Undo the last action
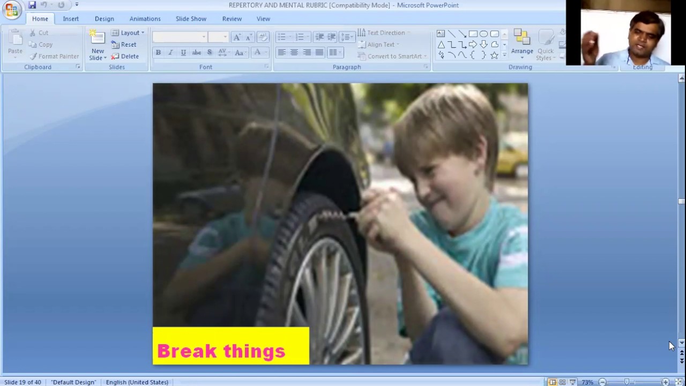Image resolution: width=686 pixels, height=386 pixels. click(x=44, y=5)
